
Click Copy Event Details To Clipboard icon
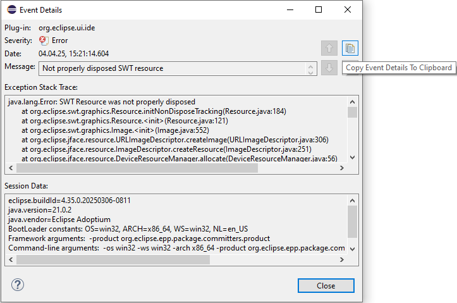[x=350, y=48]
